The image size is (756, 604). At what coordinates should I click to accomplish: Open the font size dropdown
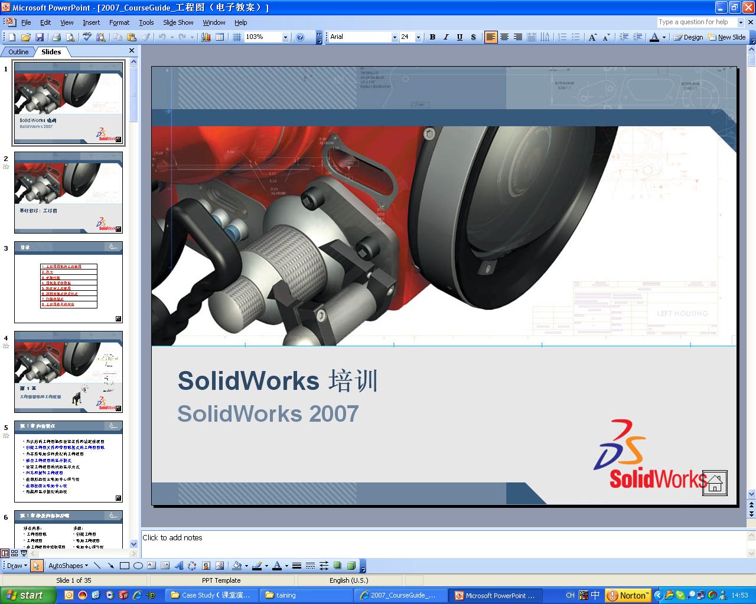tap(418, 37)
